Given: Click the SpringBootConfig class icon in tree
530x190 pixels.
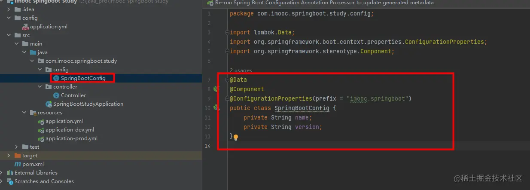Looking at the screenshot, I should click(x=56, y=78).
